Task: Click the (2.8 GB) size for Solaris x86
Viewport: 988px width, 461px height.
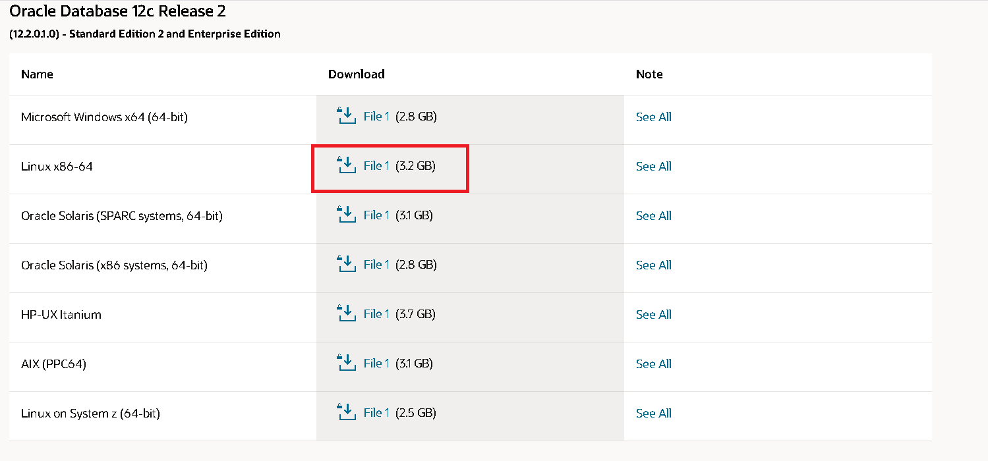Action: click(416, 265)
